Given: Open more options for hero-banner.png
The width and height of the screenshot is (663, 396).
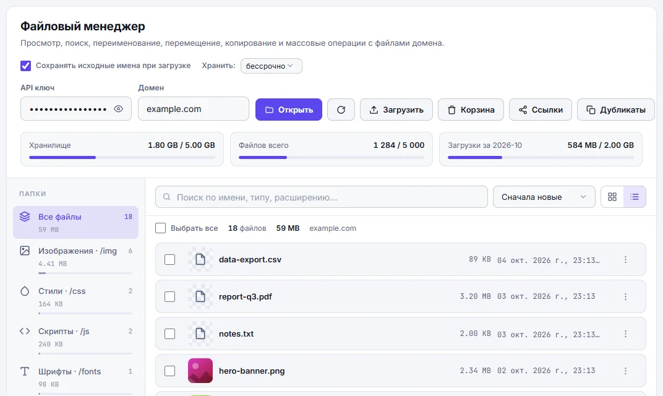Looking at the screenshot, I should coord(625,371).
